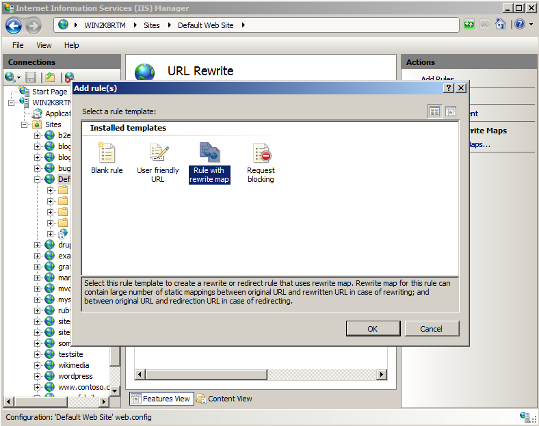Image resolution: width=539 pixels, height=426 pixels.
Task: Select the wordpress tree item
Action: [75, 376]
